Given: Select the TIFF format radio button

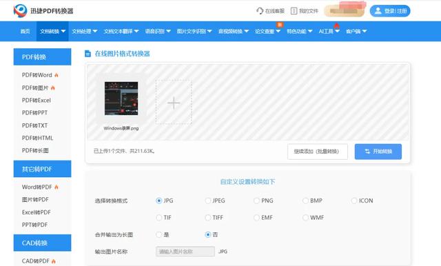Looking at the screenshot, I should pyautogui.click(x=208, y=218).
